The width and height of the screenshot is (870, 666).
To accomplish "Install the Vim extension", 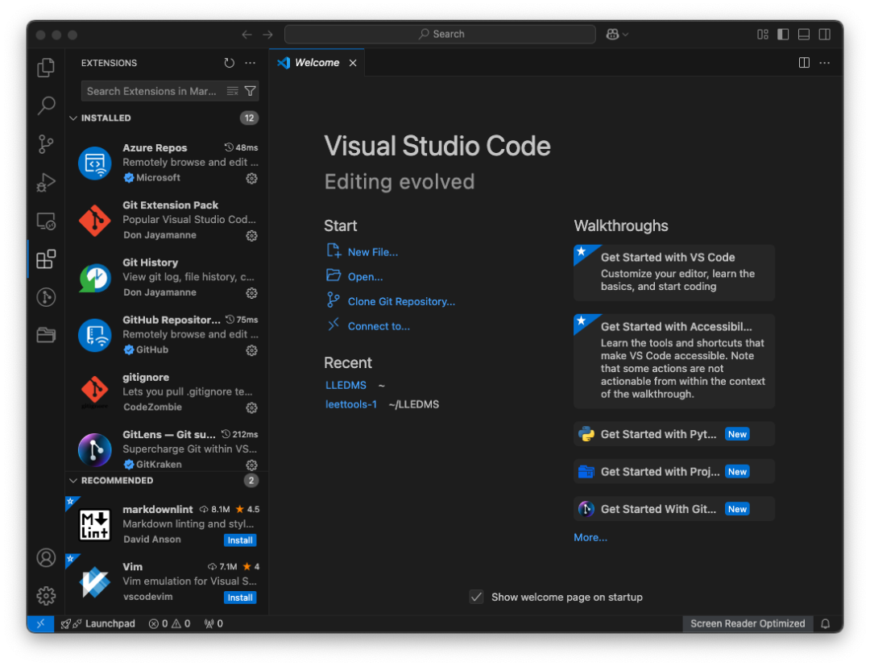I will 240,598.
